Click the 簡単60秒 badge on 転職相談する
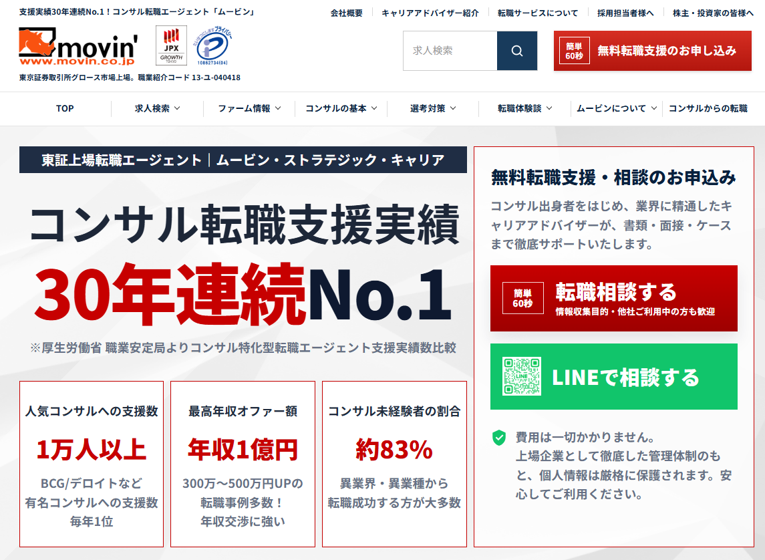 click(x=522, y=298)
